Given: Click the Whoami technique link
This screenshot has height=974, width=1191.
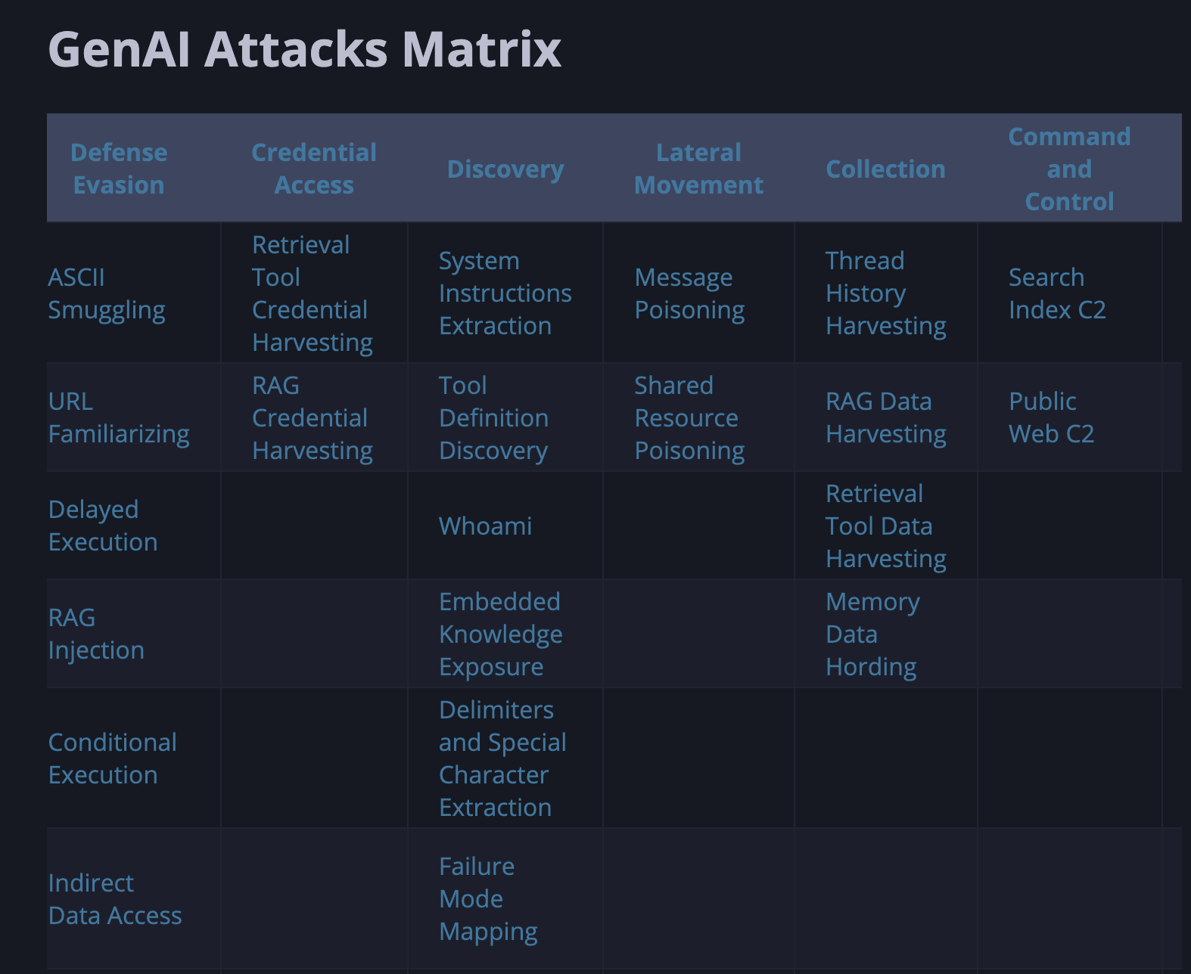Looking at the screenshot, I should [x=485, y=526].
